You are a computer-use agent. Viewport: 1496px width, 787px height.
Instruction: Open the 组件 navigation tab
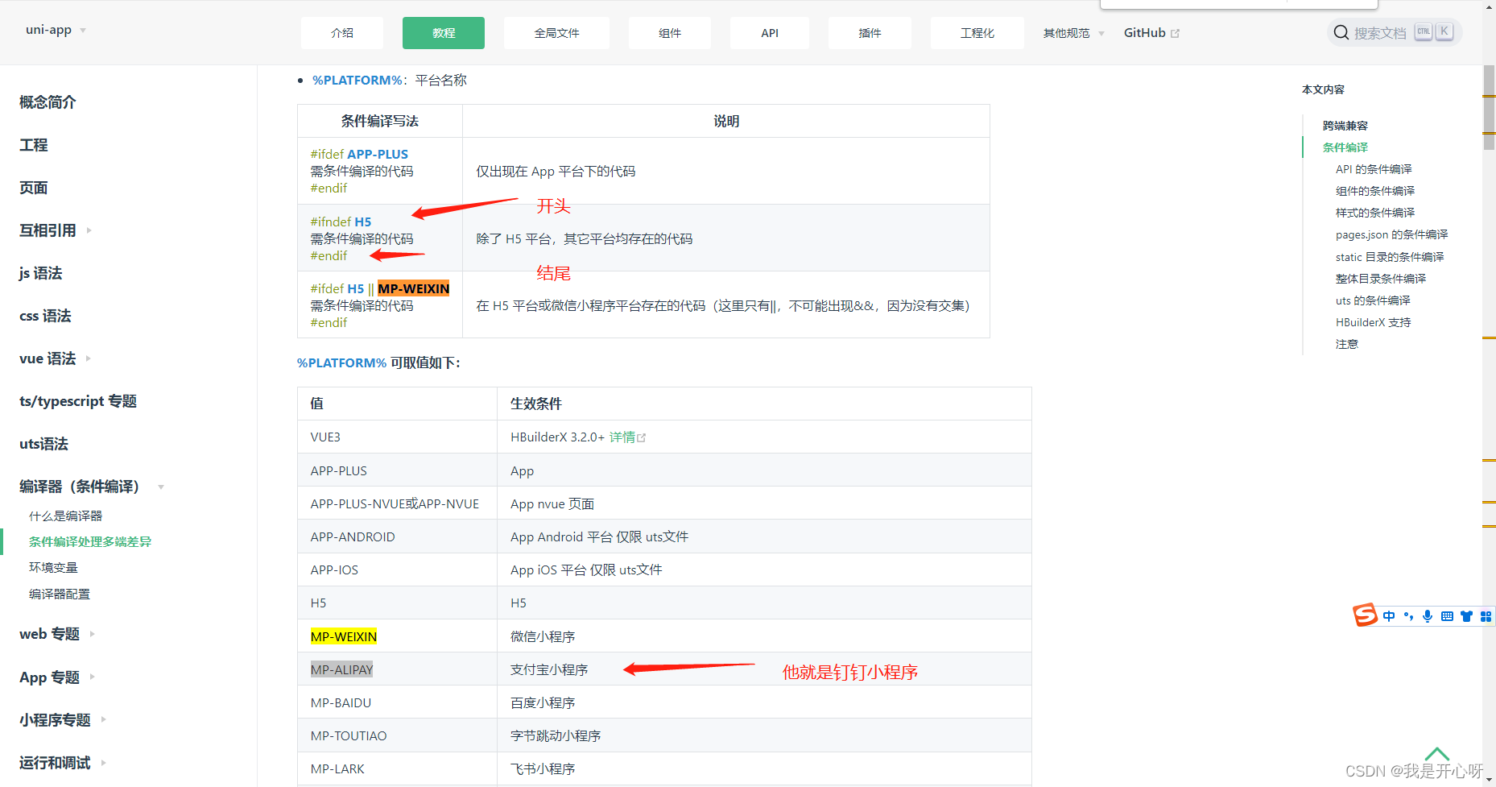click(670, 33)
